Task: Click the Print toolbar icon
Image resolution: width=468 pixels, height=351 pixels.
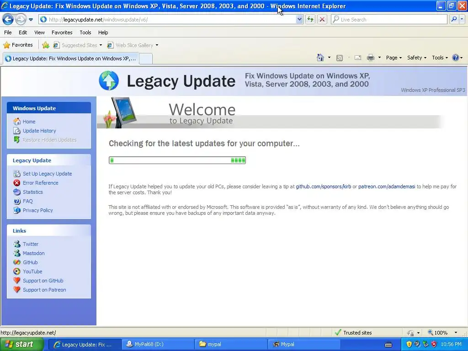Action: point(370,58)
